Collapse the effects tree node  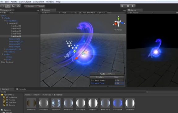tap(2, 18)
